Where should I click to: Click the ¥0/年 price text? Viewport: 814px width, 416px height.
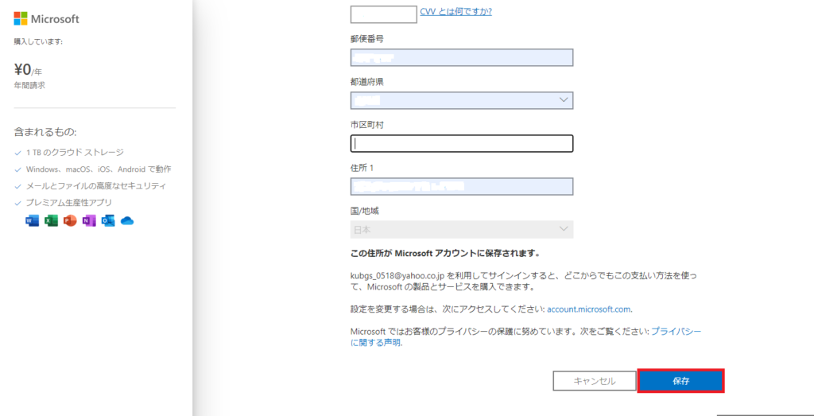pyautogui.click(x=29, y=69)
